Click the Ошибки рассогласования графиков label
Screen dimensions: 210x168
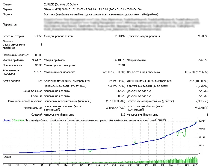coord(14,44)
